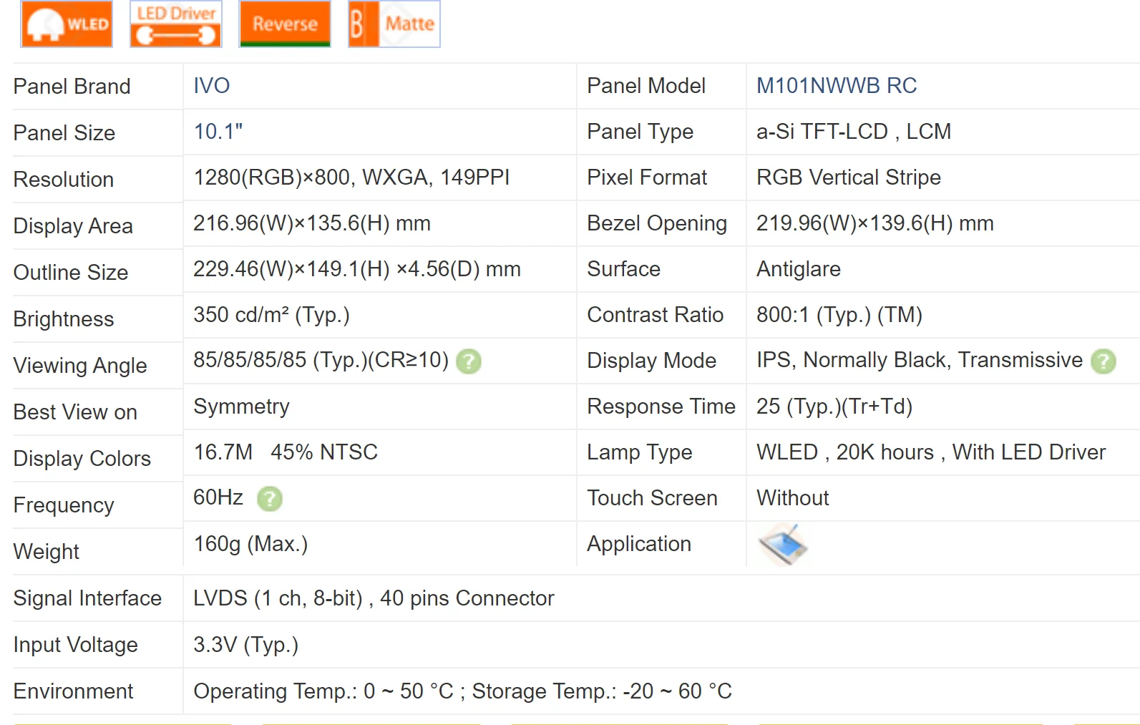Screen dimensions: 1140x725
Task: Open the Frequency 60Hz help icon
Action: [x=270, y=499]
